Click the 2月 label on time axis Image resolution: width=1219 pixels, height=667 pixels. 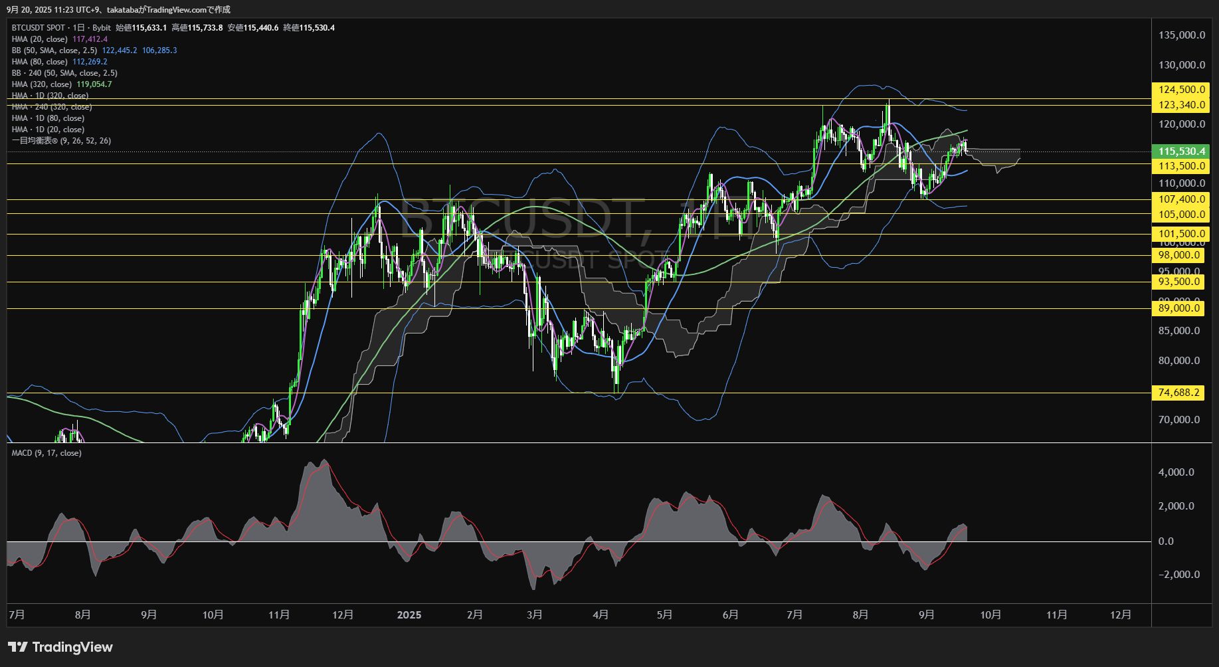pos(475,615)
